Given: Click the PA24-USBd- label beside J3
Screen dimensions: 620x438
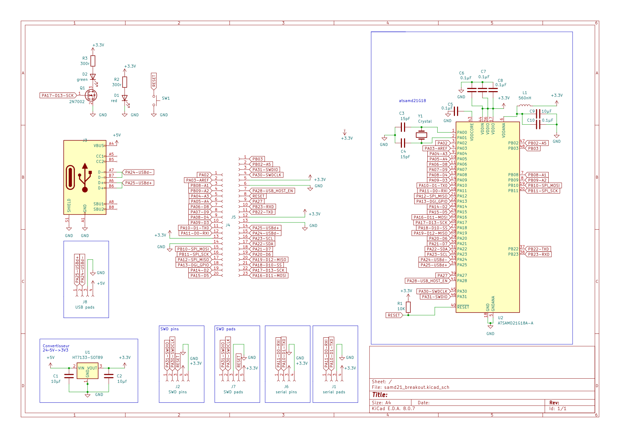Looking at the screenshot, I should (138, 172).
